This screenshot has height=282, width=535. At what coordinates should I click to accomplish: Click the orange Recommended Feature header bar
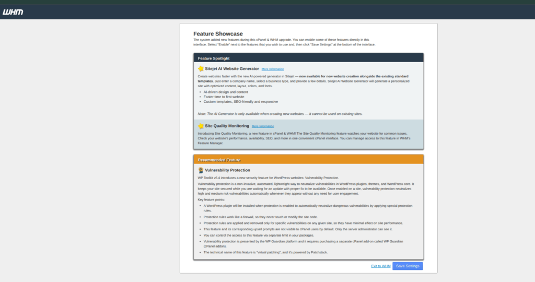click(308, 160)
